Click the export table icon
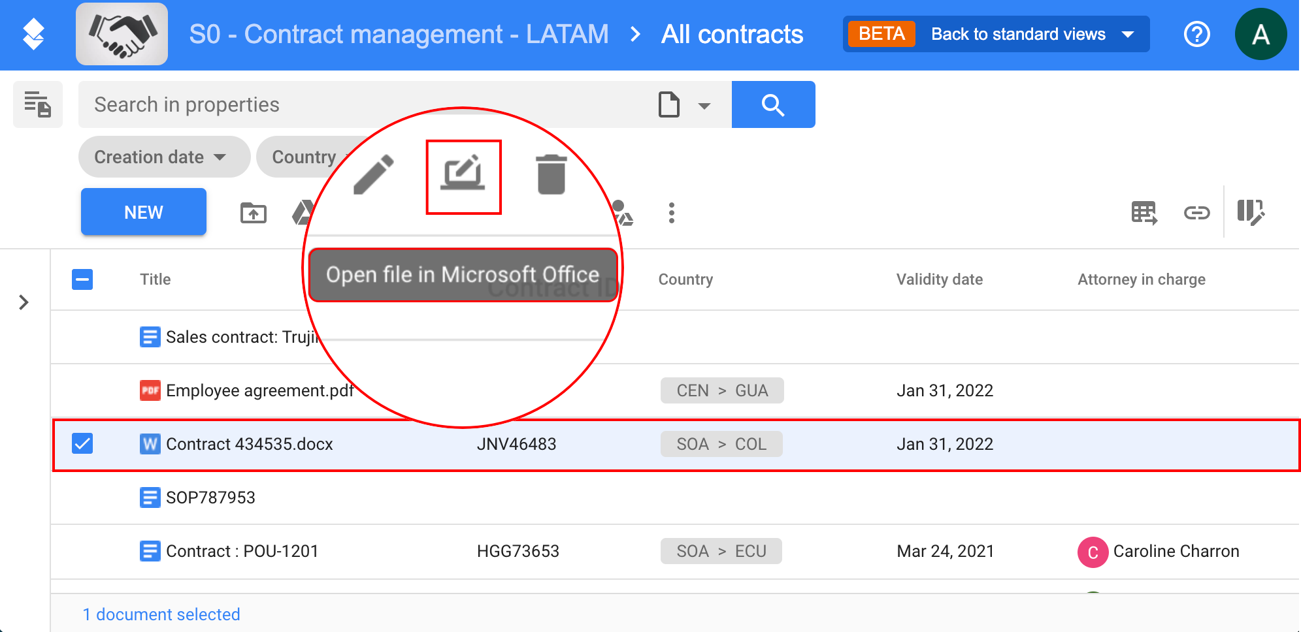1301x632 pixels. 1144,213
